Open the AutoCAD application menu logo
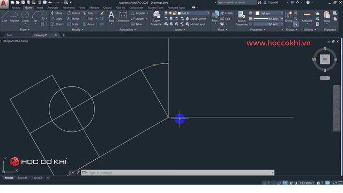 4,4
